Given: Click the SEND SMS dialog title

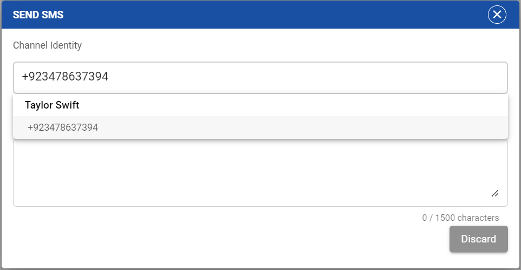Looking at the screenshot, I should (x=38, y=15).
